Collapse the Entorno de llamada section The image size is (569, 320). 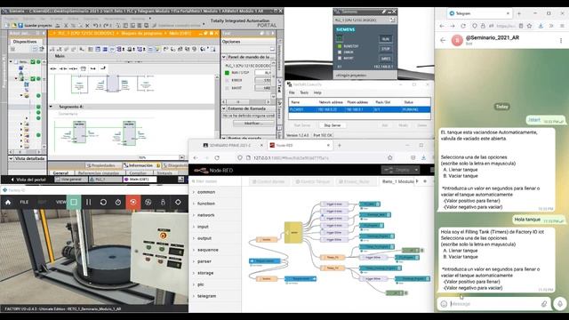point(224,108)
